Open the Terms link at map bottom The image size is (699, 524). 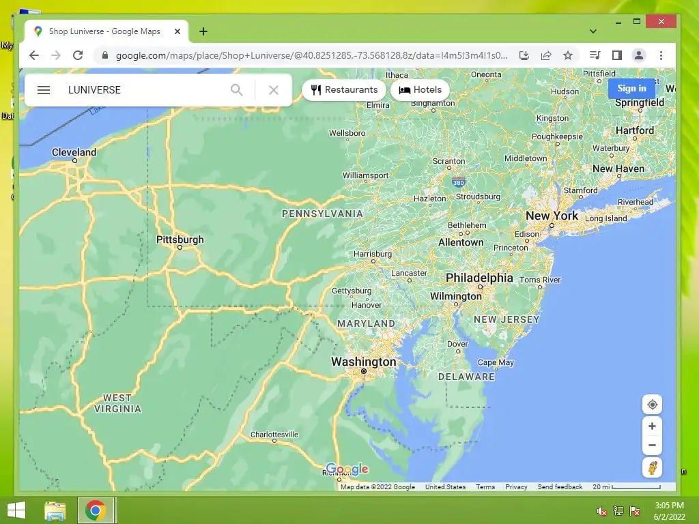(485, 487)
